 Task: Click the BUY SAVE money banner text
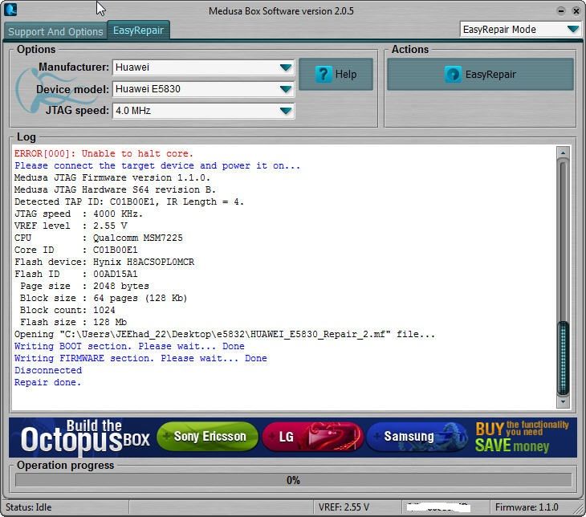pyautogui.click(x=522, y=437)
